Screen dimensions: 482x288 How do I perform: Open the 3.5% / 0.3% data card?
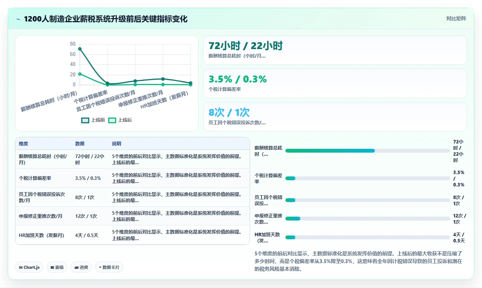(335, 83)
